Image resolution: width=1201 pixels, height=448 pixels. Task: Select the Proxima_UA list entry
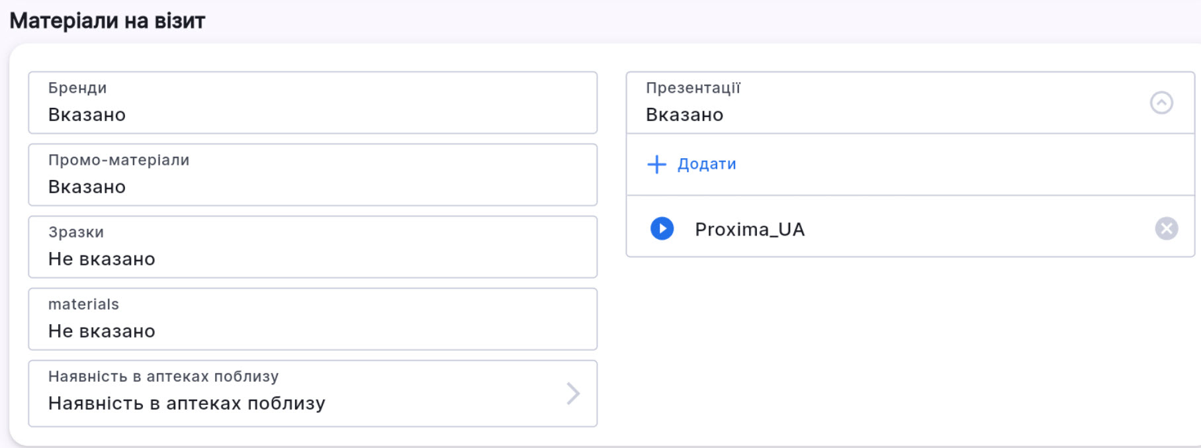[750, 229]
